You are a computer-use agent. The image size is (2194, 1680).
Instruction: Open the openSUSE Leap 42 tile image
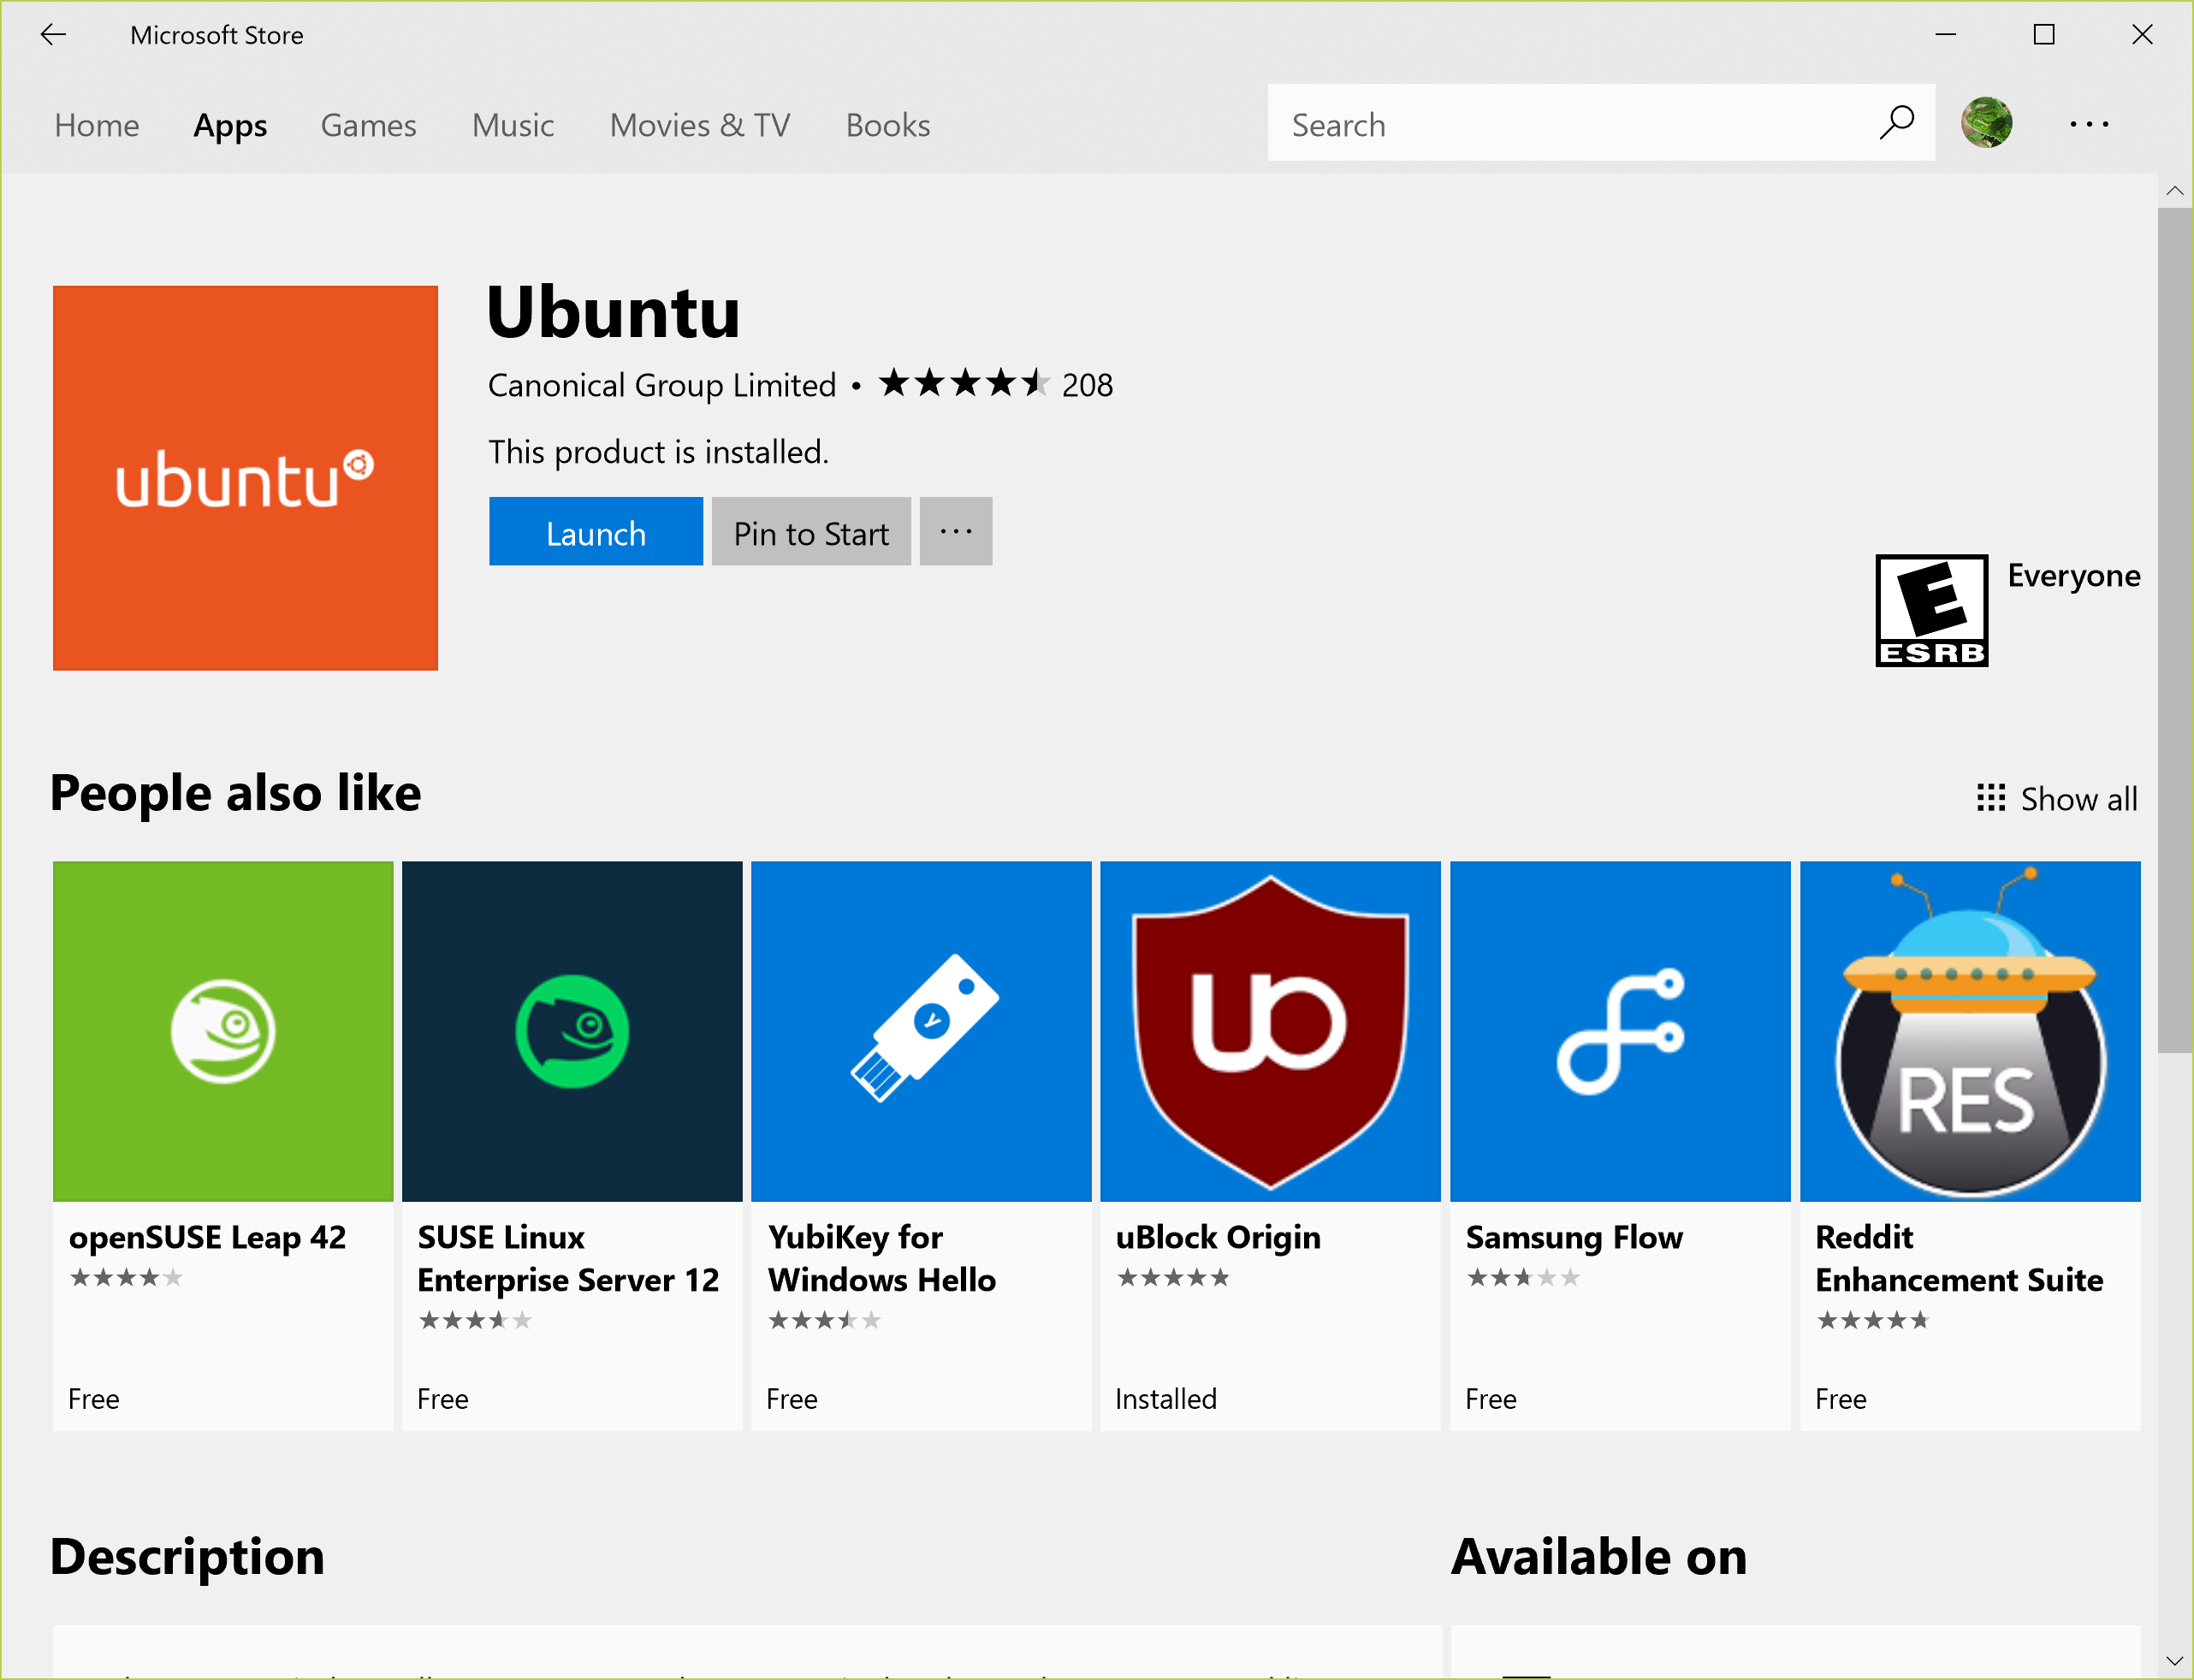coord(223,1031)
